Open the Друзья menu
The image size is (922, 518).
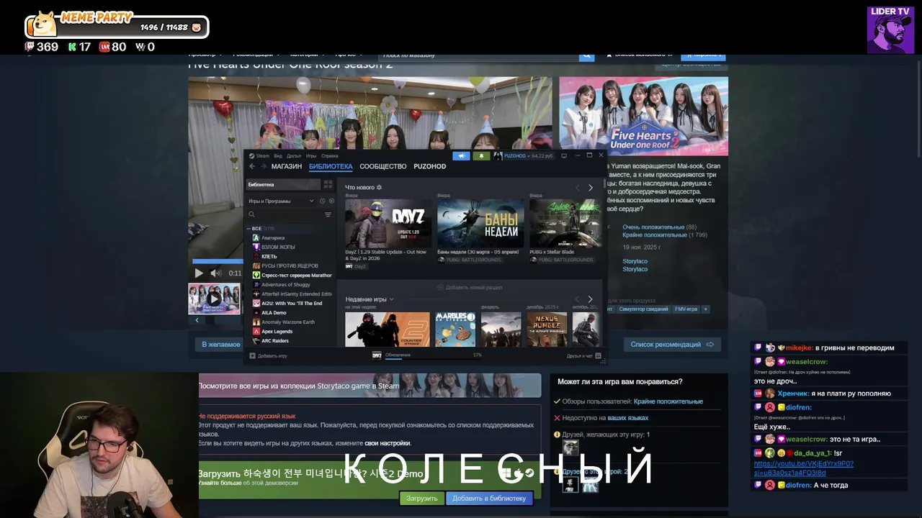click(294, 155)
